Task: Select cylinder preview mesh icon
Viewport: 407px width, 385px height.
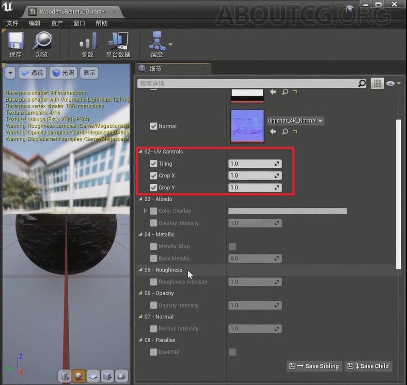Action: 65,376
